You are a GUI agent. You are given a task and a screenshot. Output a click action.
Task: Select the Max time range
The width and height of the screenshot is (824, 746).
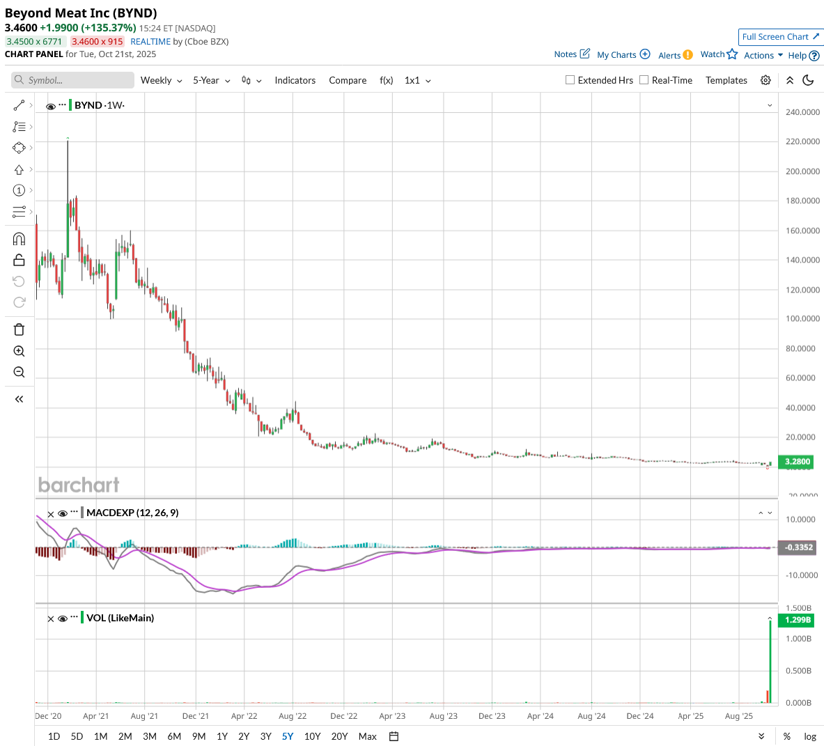click(x=367, y=736)
